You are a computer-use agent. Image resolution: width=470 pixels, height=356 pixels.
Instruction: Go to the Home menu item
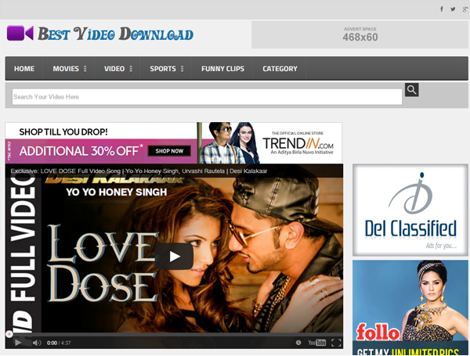24,69
